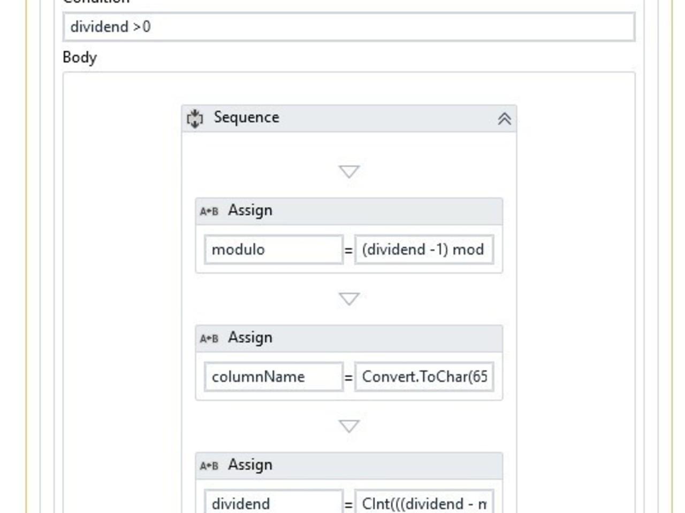This screenshot has height=513, width=685.
Task: Select the Assign title above modulo
Action: click(250, 211)
